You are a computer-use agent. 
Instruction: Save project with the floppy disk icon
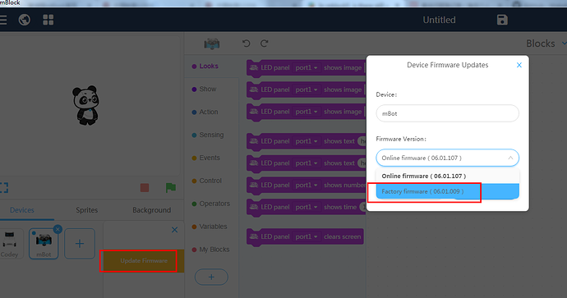pos(502,20)
